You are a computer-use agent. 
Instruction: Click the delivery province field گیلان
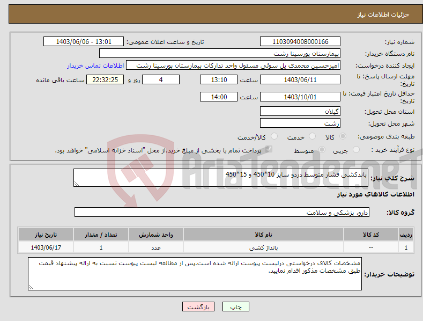coord(300,111)
